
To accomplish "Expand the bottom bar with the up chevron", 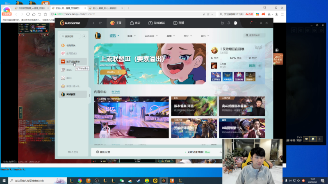I will [221, 152].
